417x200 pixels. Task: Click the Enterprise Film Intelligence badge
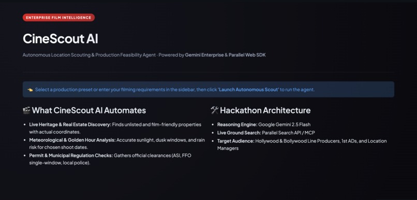tap(58, 18)
